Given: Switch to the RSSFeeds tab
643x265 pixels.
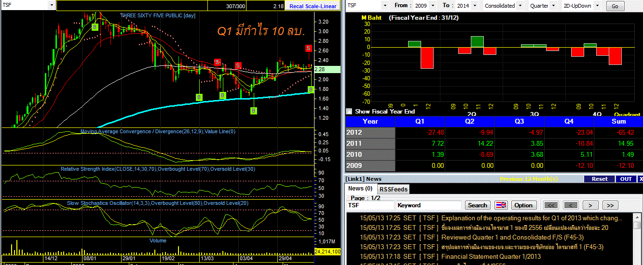Looking at the screenshot, I should pos(393,189).
